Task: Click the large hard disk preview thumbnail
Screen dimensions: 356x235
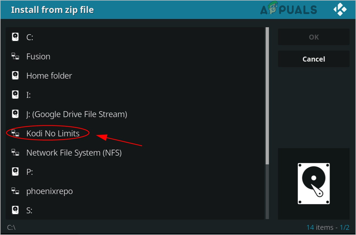Action: [x=314, y=184]
